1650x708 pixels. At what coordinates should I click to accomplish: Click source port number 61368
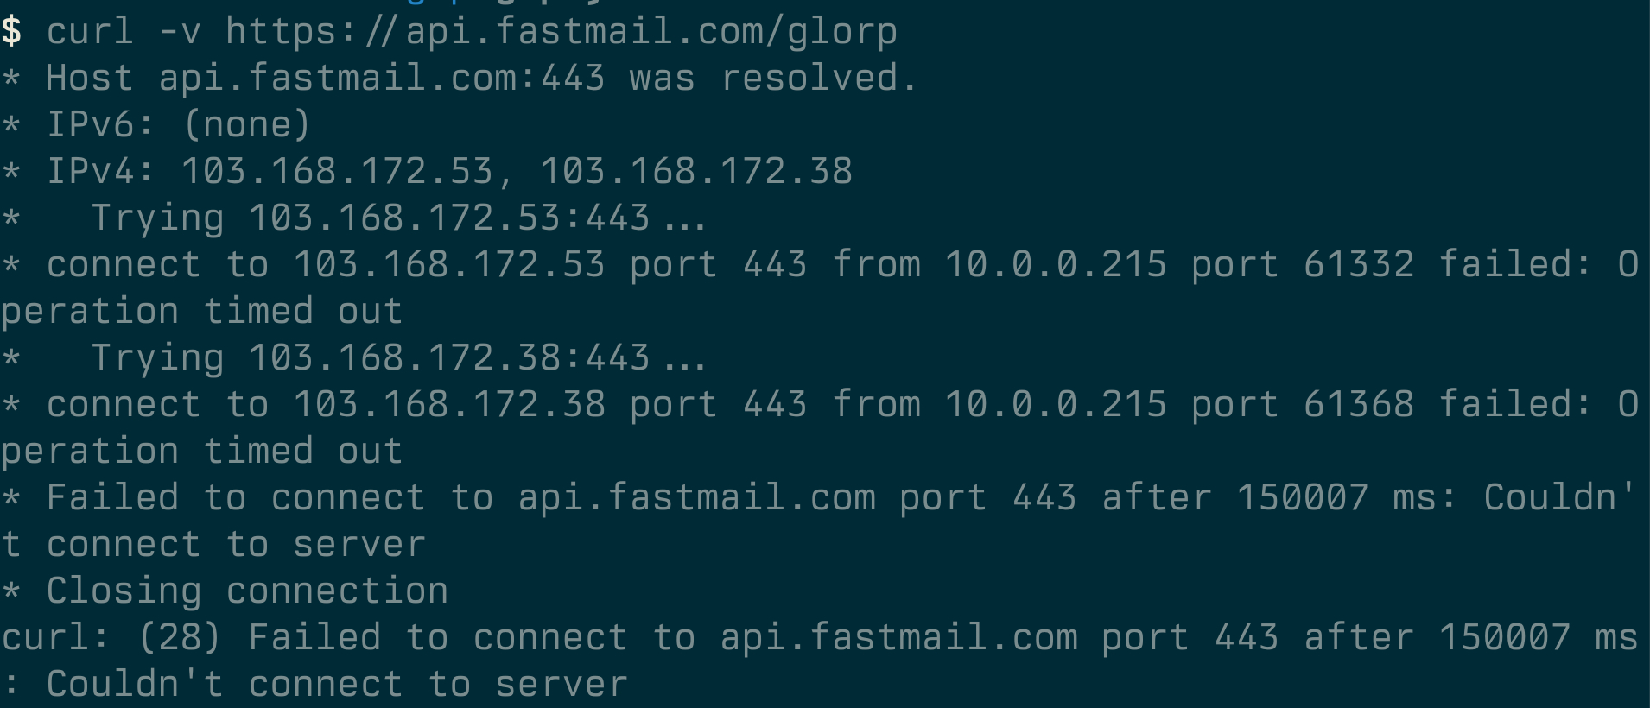[1359, 405]
